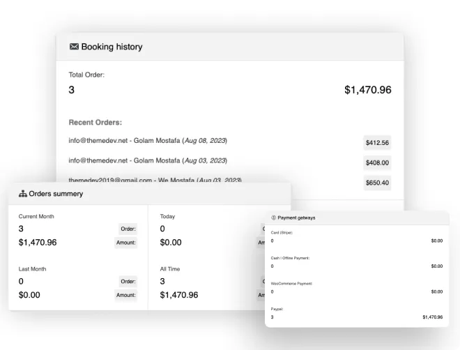
Task: Click the $1,470.96 total in Booking history
Action: coord(367,90)
